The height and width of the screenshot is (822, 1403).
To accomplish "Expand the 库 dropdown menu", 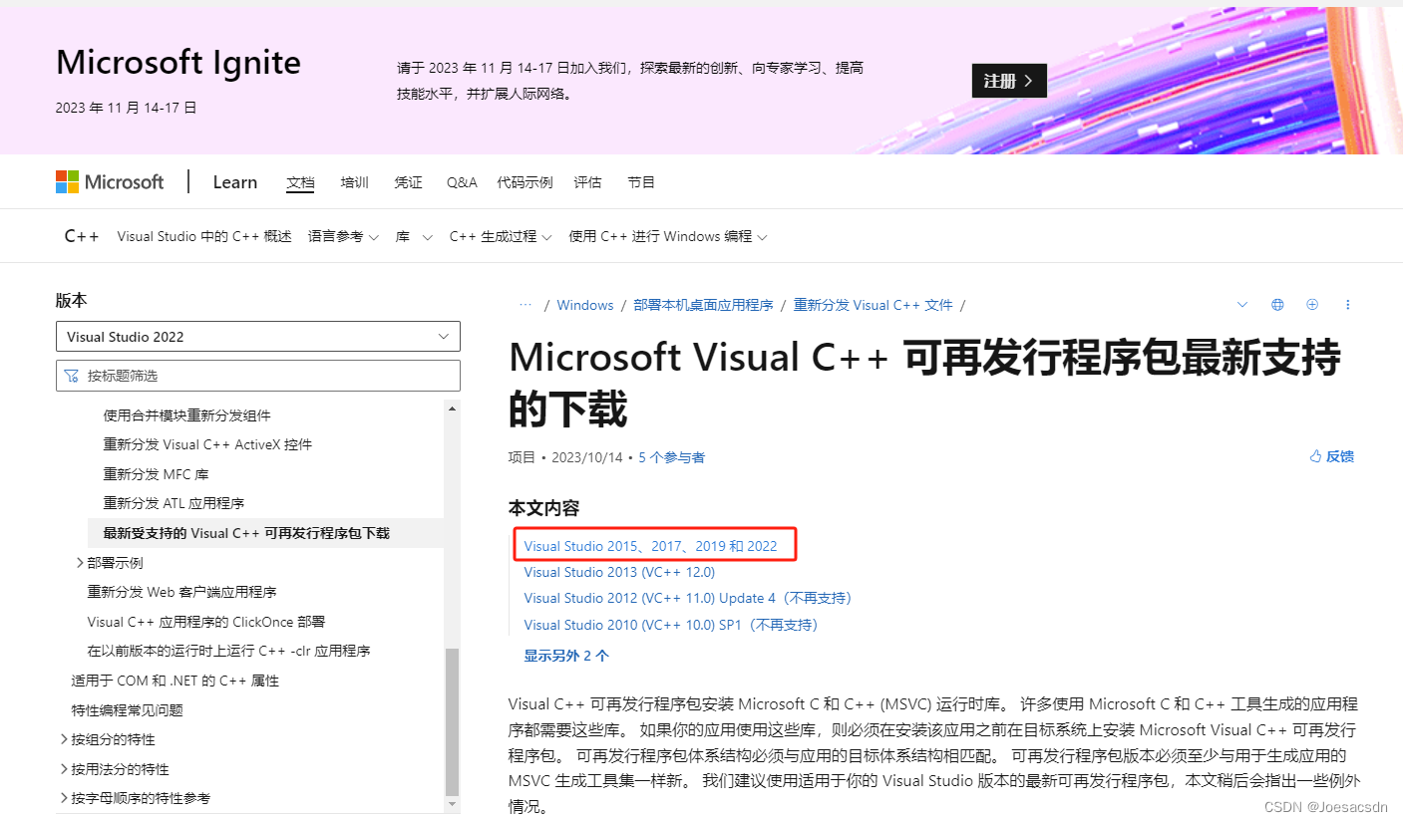I will click(x=414, y=236).
